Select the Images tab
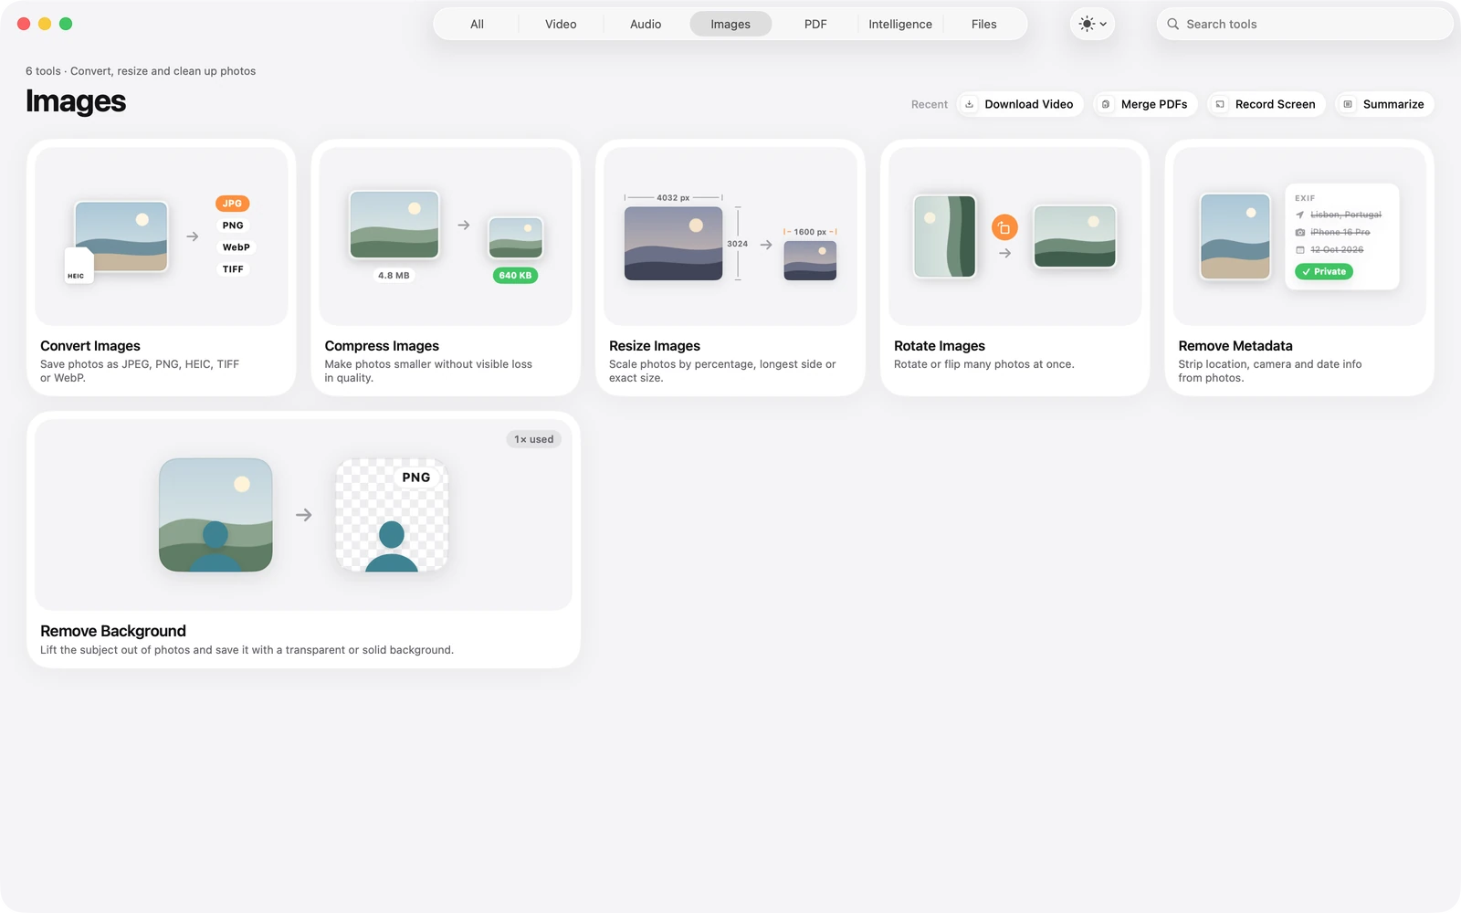This screenshot has height=913, width=1461. pos(730,25)
